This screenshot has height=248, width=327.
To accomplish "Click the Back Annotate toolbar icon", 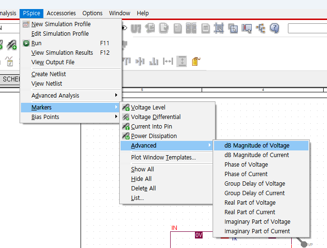I will click(x=150, y=28).
